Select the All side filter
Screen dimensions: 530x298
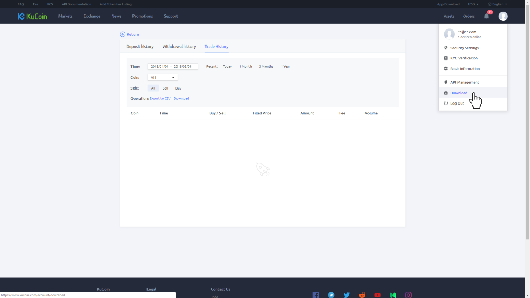pyautogui.click(x=153, y=88)
